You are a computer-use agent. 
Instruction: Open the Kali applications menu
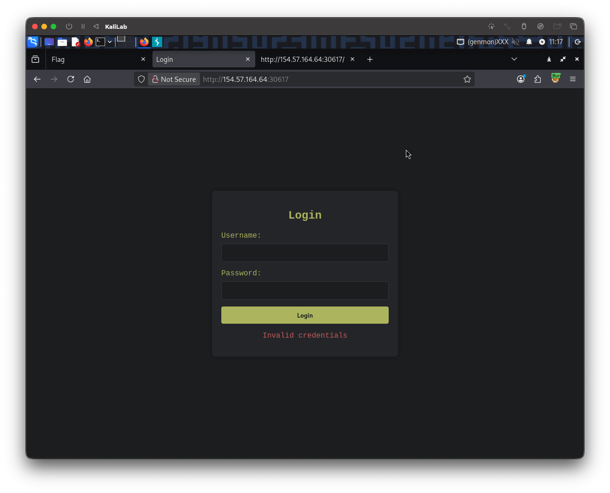(x=33, y=42)
